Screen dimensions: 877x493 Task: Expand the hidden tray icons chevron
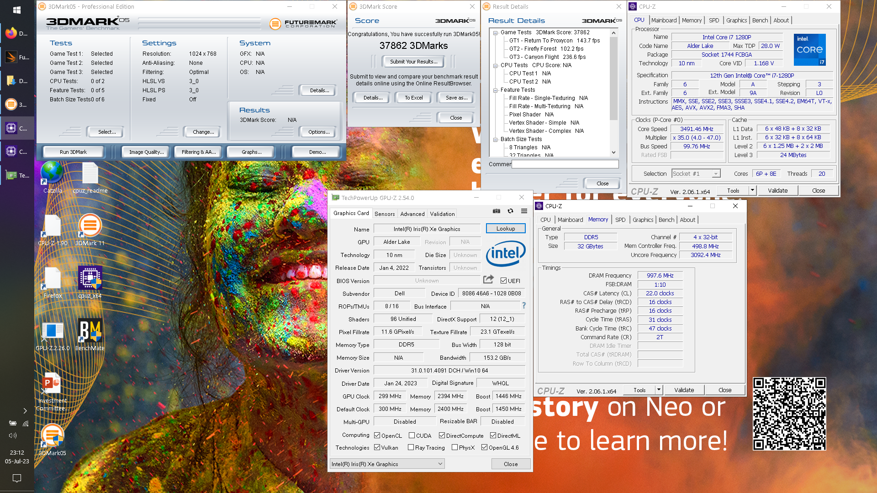click(25, 411)
